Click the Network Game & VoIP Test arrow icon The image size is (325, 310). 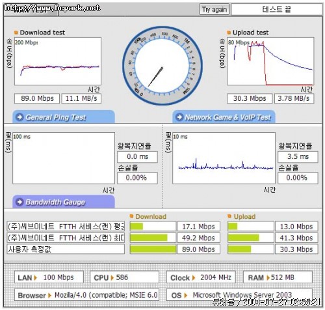coord(179,117)
